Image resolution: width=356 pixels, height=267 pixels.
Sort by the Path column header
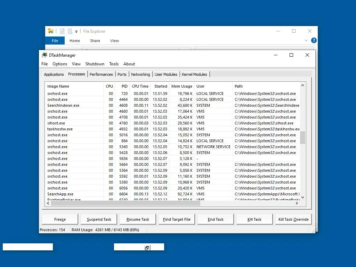266,86
